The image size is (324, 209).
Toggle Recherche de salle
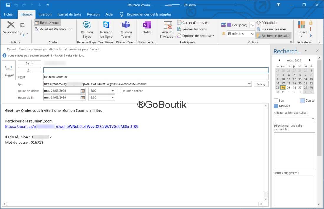click(273, 36)
